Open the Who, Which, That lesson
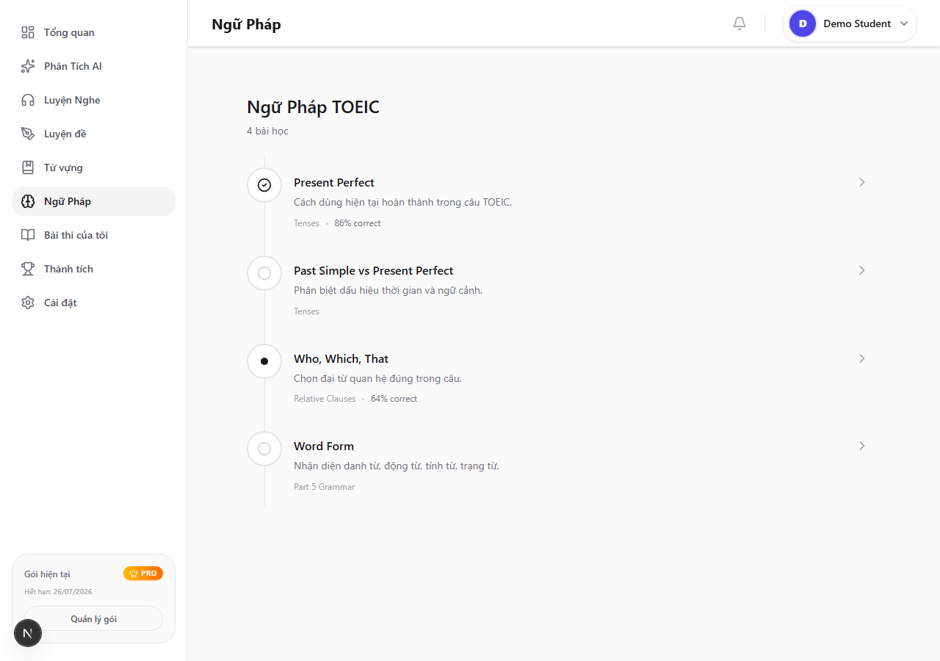 [341, 358]
